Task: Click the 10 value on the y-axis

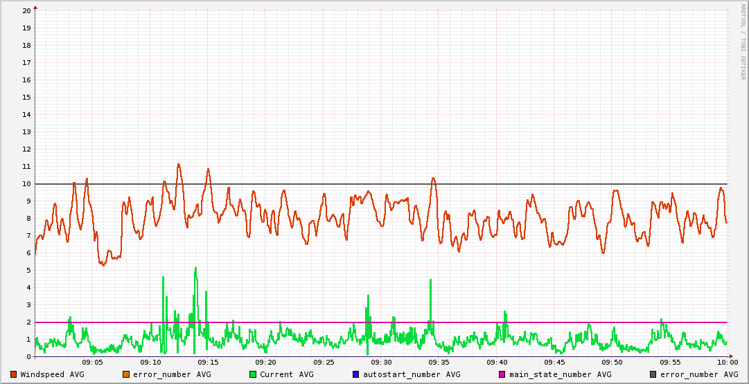Action: click(x=26, y=184)
